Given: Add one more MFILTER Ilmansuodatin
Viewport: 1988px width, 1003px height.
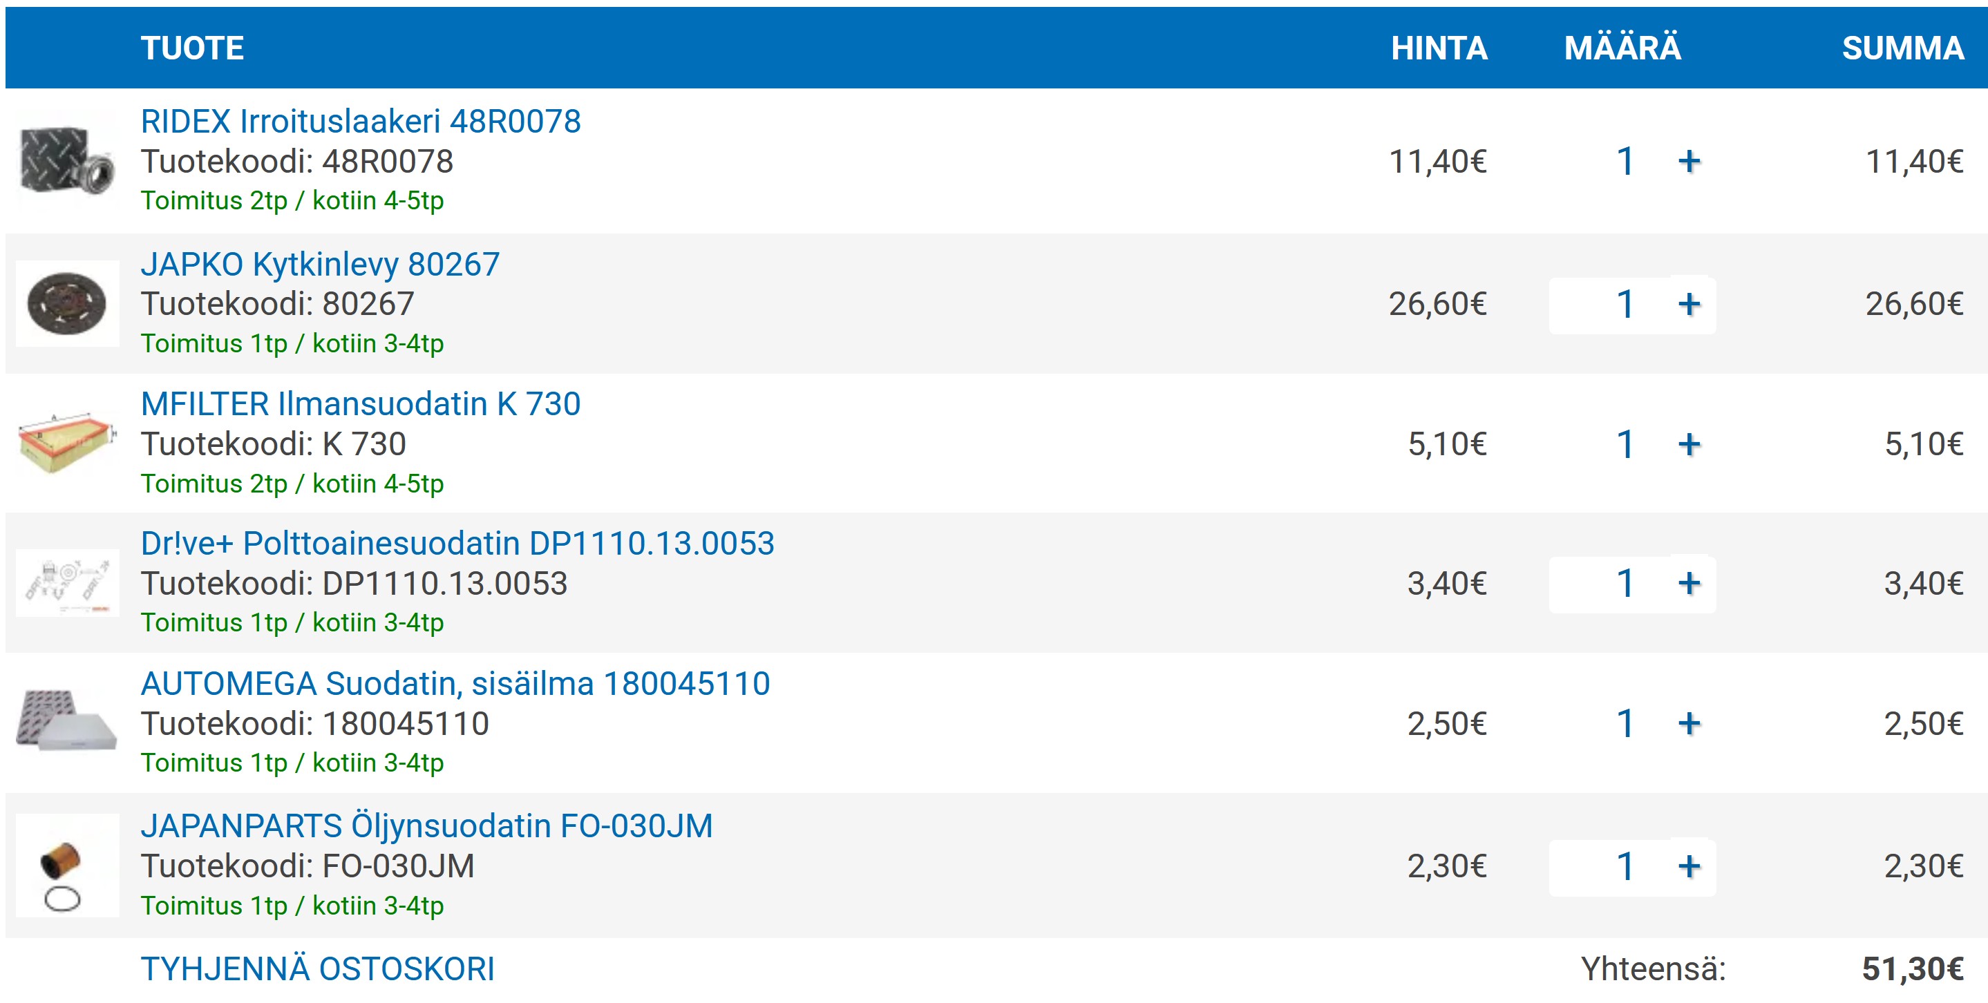Looking at the screenshot, I should point(1689,444).
